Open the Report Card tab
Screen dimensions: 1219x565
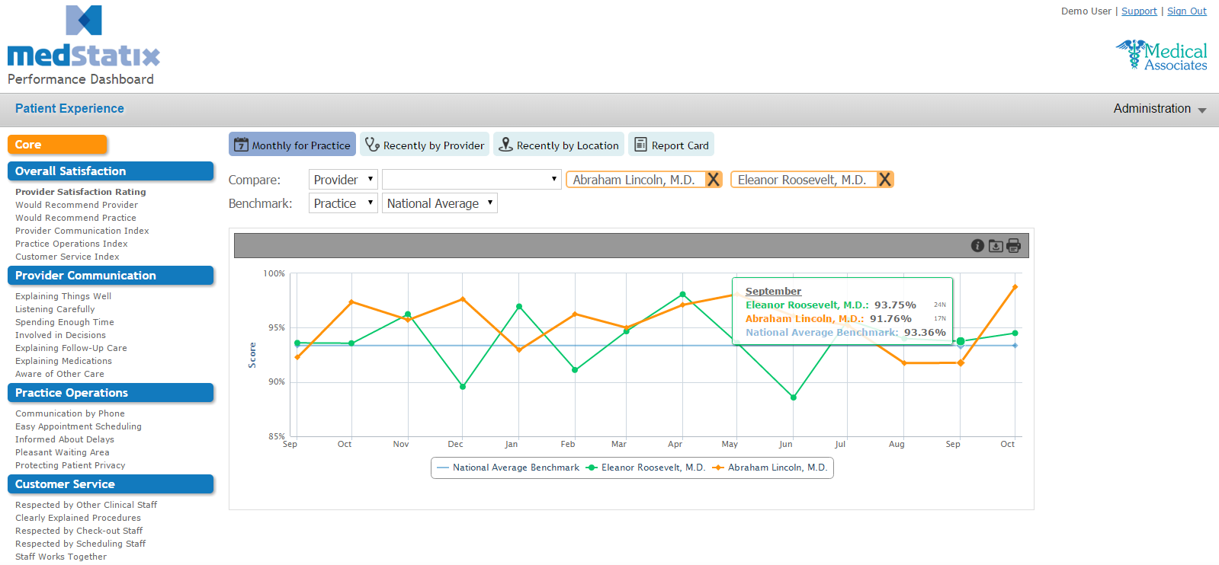point(671,145)
